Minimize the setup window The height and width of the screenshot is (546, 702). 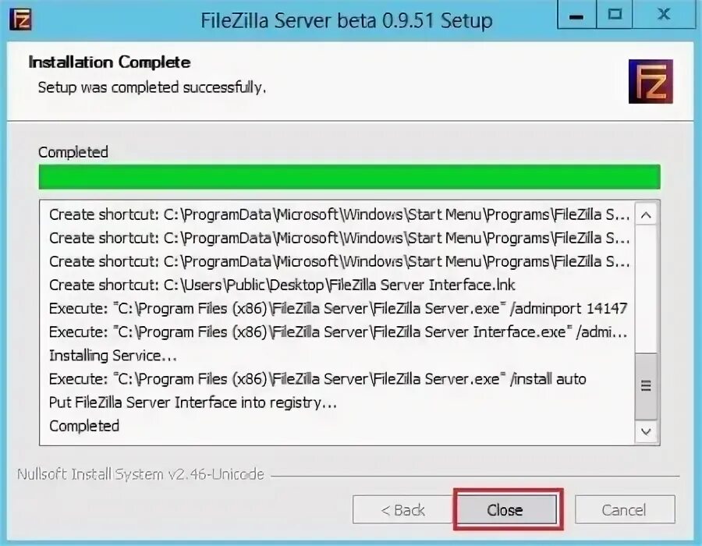pyautogui.click(x=576, y=15)
